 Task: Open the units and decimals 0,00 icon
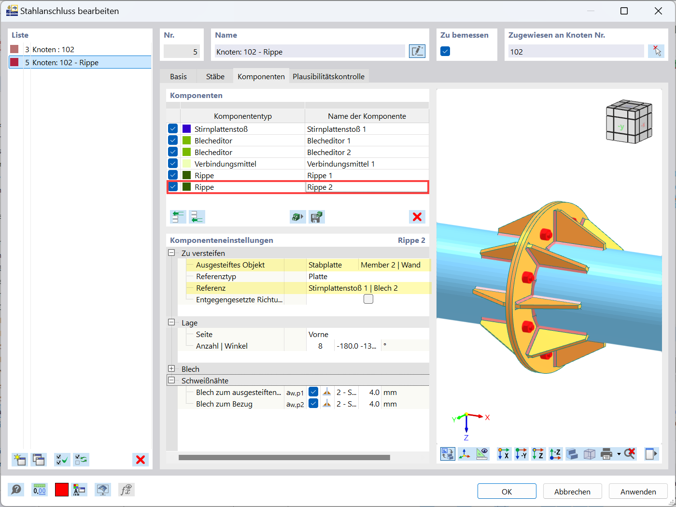[39, 490]
